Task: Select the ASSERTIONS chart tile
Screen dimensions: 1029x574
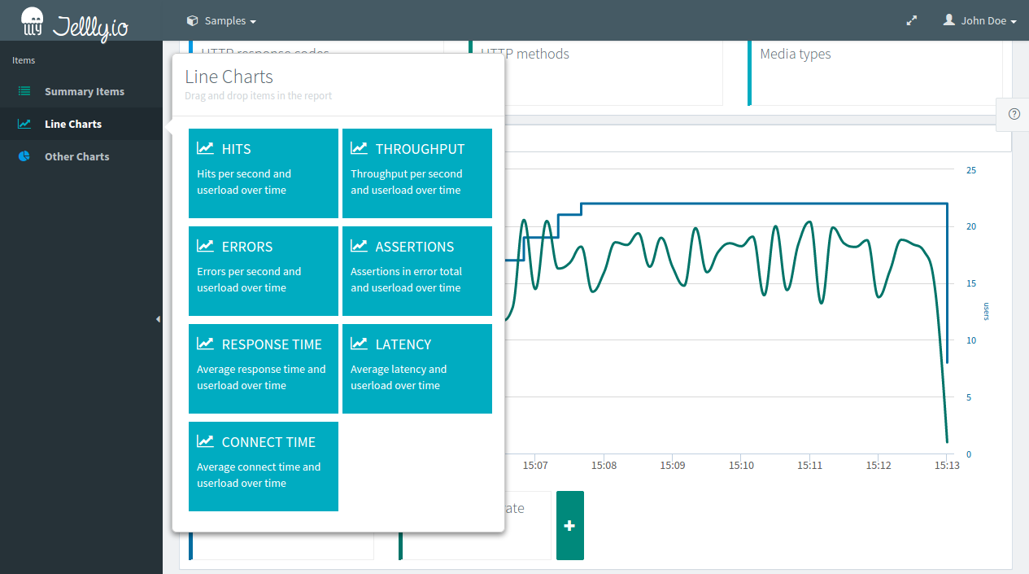Action: click(x=416, y=271)
